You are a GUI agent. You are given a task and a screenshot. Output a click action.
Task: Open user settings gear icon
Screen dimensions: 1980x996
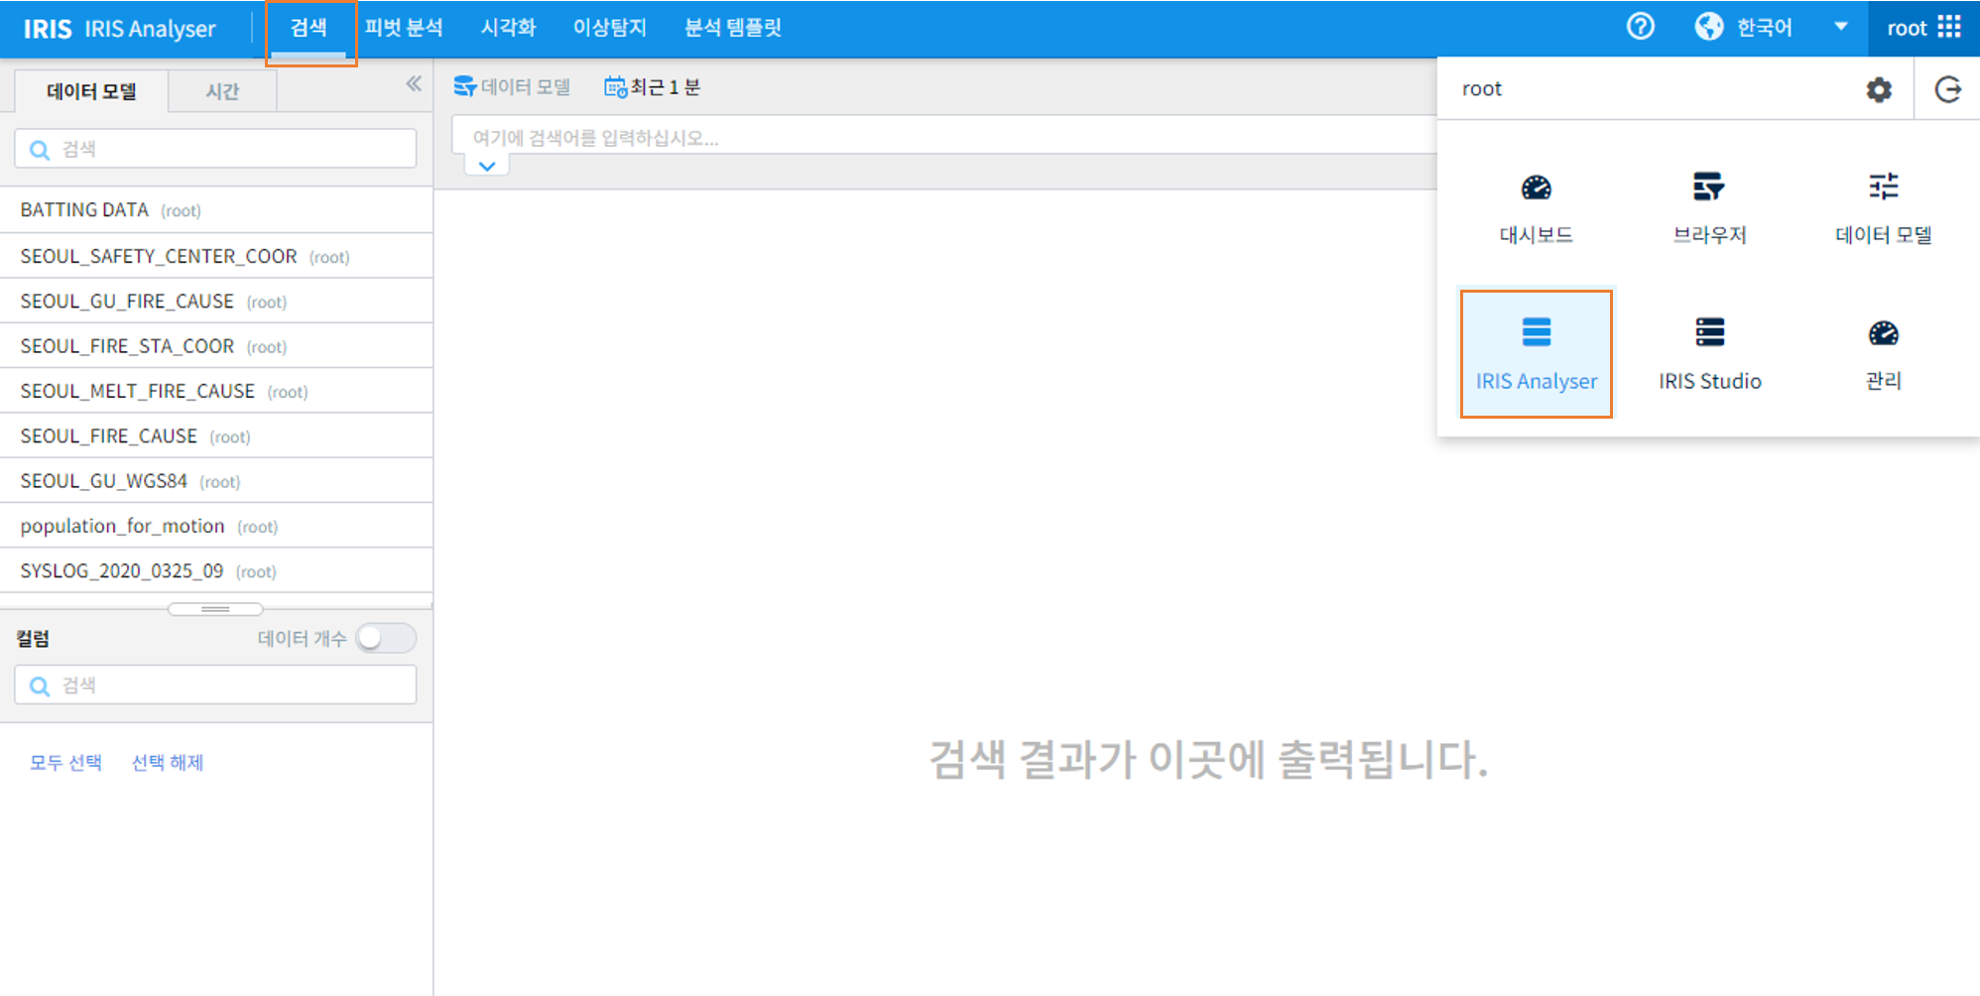click(x=1879, y=89)
